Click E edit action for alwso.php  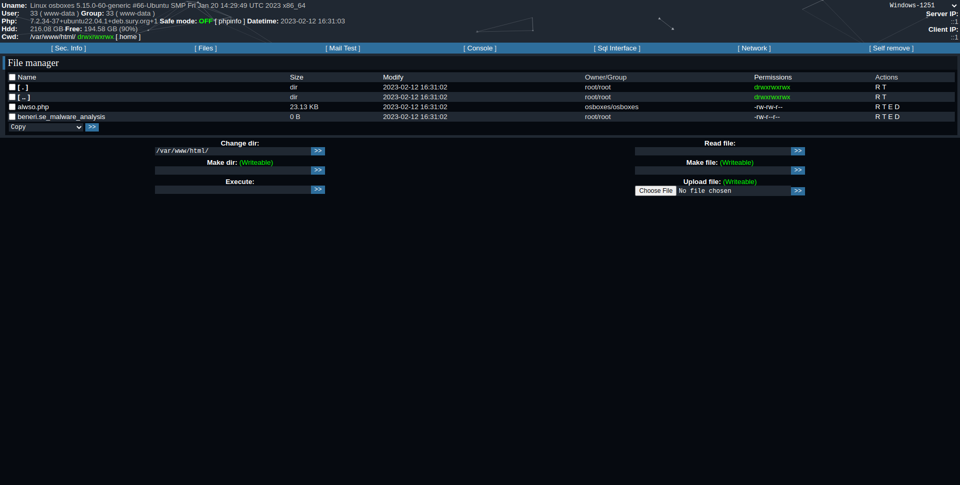pos(890,107)
